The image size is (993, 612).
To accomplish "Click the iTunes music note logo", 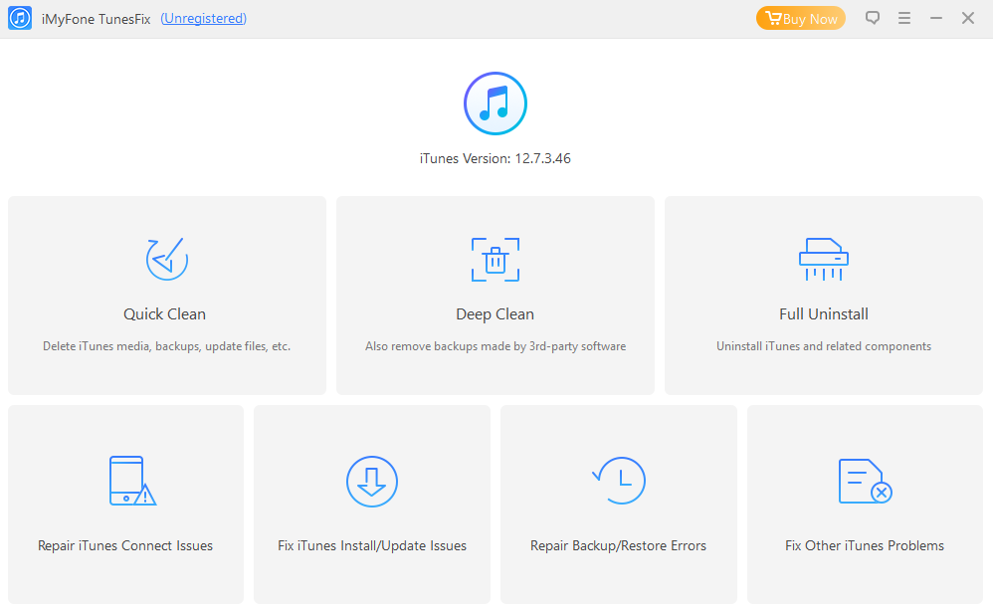I will [x=496, y=103].
